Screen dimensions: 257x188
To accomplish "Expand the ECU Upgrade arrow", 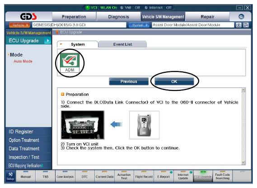I will coord(48,41).
